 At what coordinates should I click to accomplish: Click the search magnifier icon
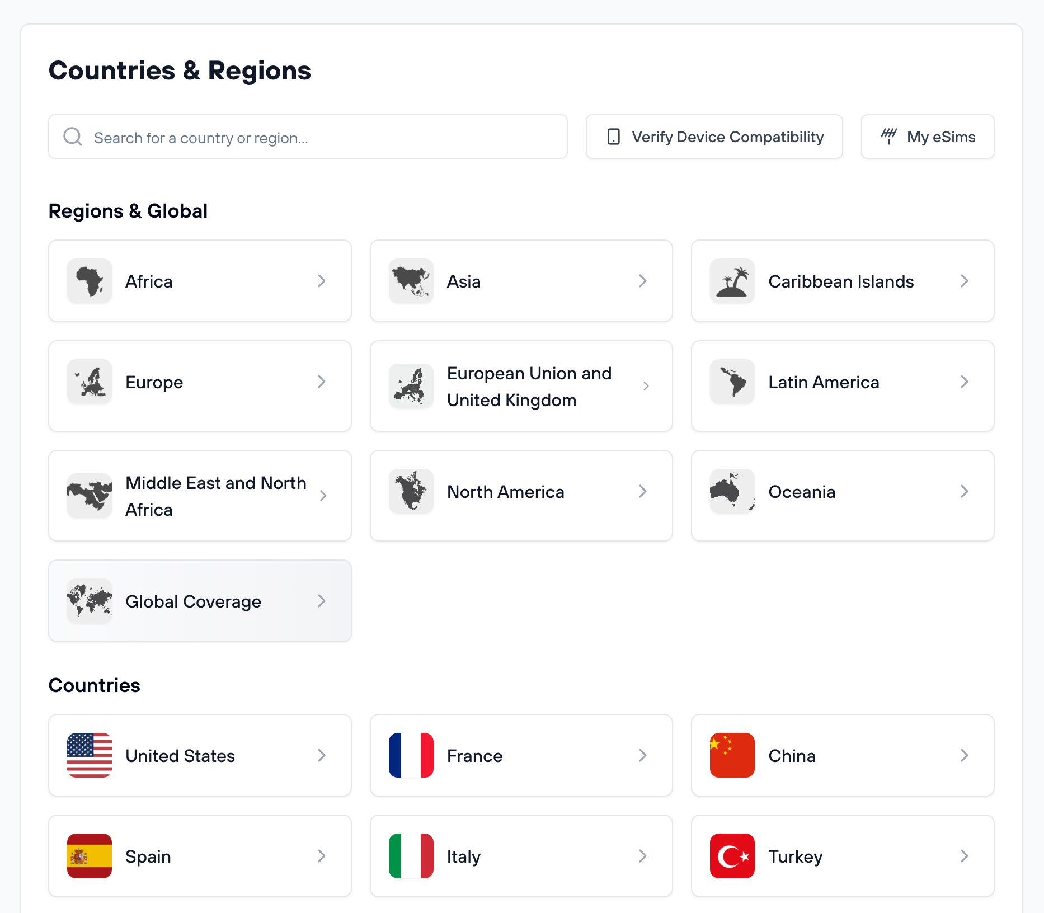72,136
